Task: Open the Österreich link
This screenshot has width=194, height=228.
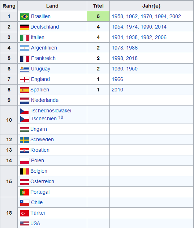Action: [x=42, y=181]
